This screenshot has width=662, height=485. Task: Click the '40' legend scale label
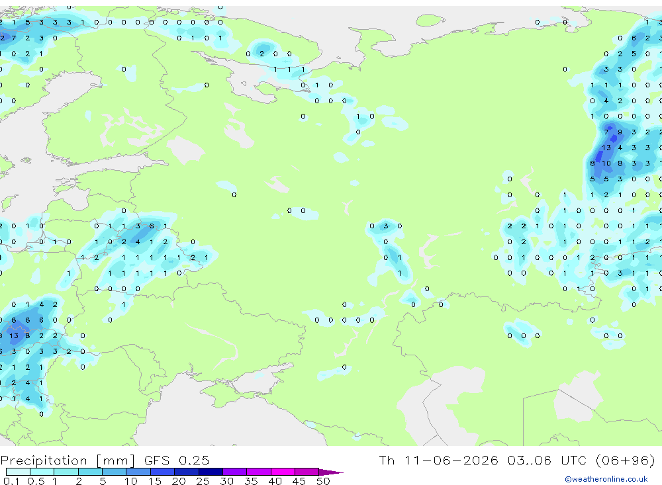275,481
